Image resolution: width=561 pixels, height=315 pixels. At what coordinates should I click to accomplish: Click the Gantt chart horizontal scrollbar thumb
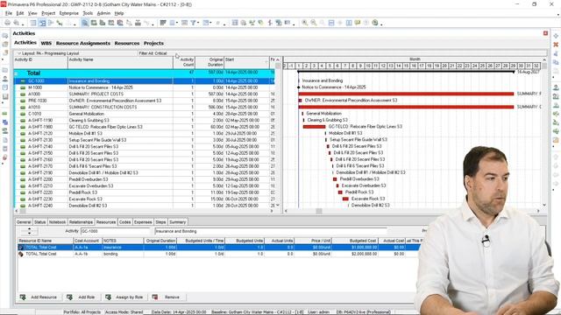318,211
